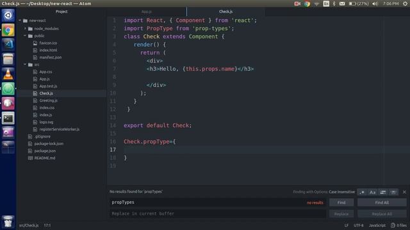Open registerServiceWorker.js in the tree
Viewport: 410px width, 230px height.
click(60, 129)
